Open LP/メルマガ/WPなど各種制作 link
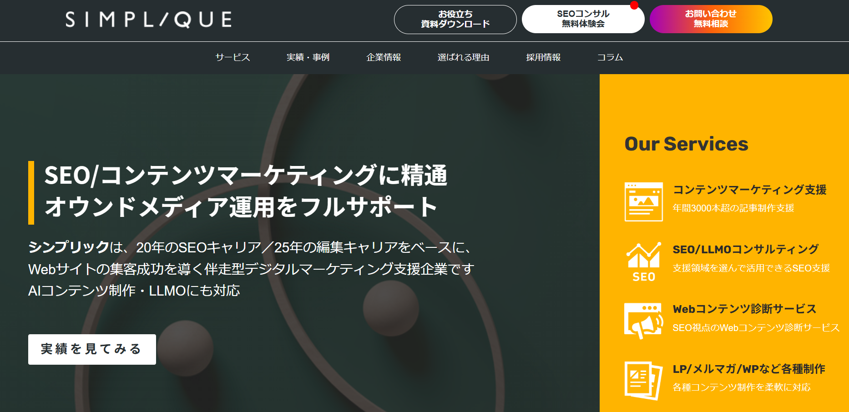The image size is (849, 412). (x=749, y=369)
